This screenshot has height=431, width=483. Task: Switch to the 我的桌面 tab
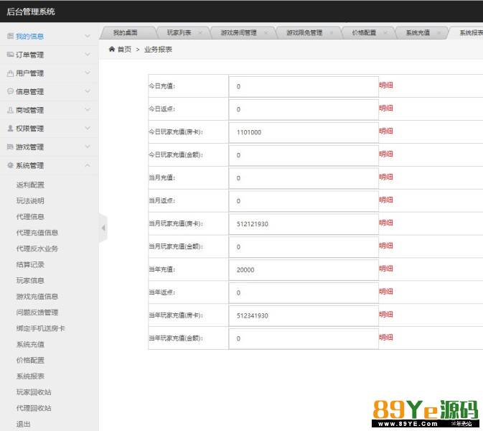click(125, 32)
